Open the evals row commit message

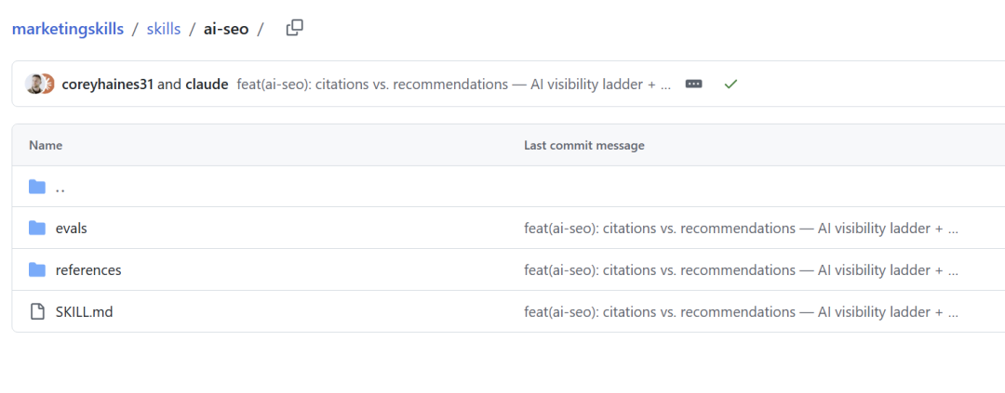[x=741, y=229]
